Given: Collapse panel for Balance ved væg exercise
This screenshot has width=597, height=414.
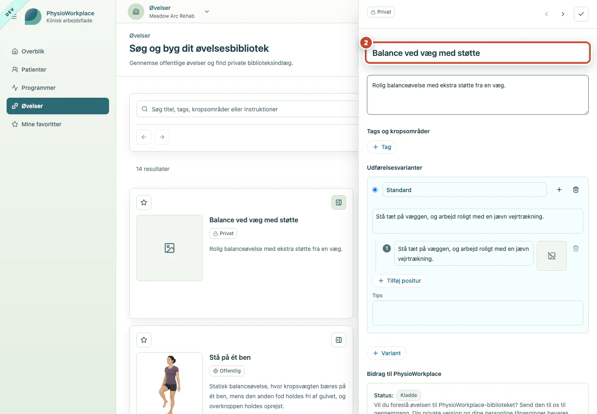Looking at the screenshot, I should pyautogui.click(x=339, y=202).
